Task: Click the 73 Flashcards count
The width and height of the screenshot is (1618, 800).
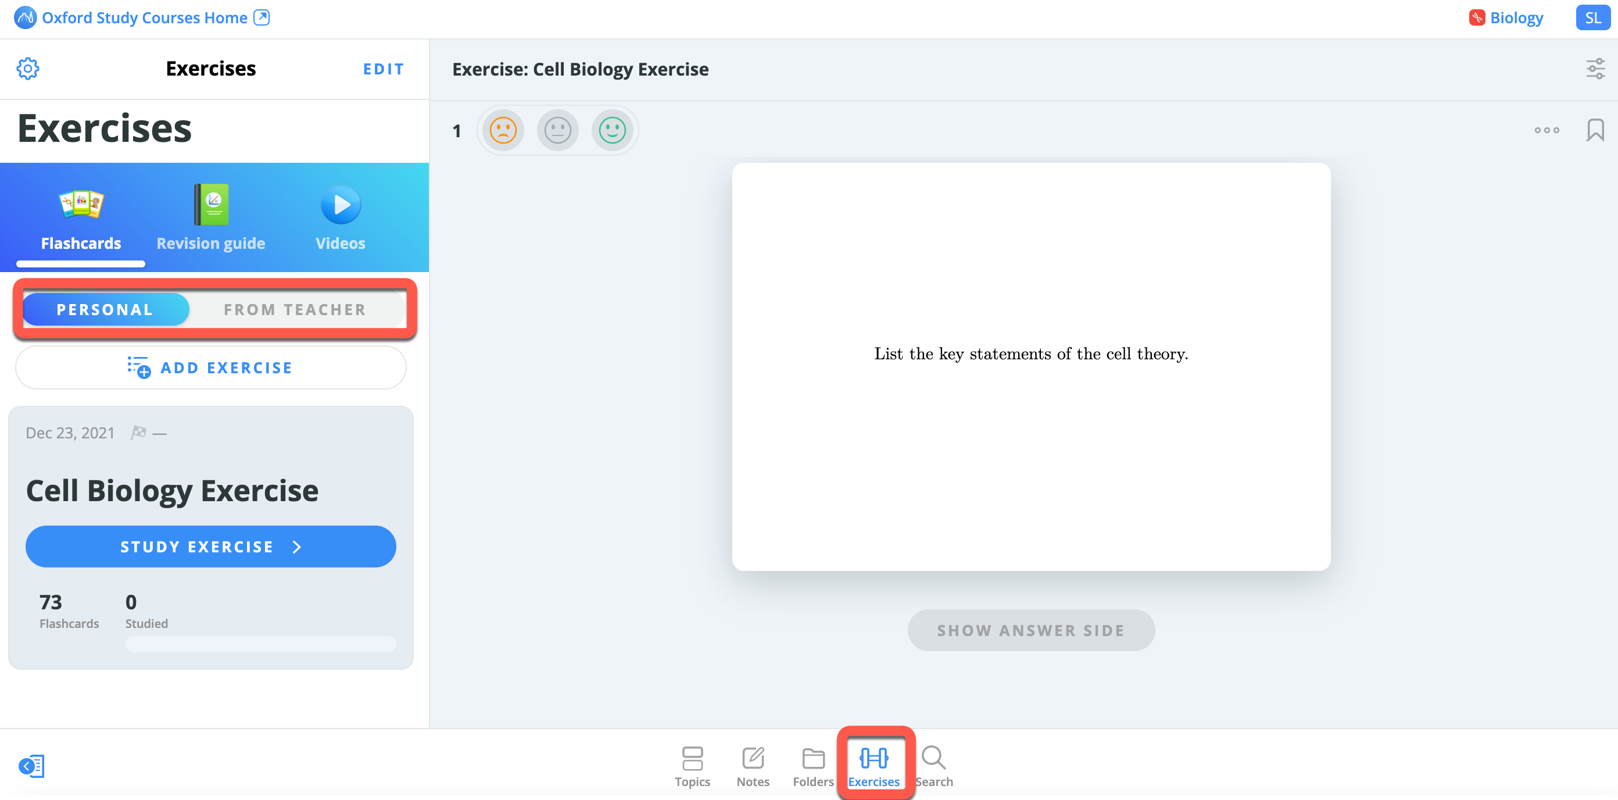Action: tap(69, 611)
